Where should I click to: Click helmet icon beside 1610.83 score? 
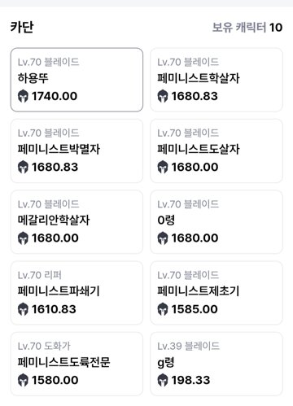(23, 309)
